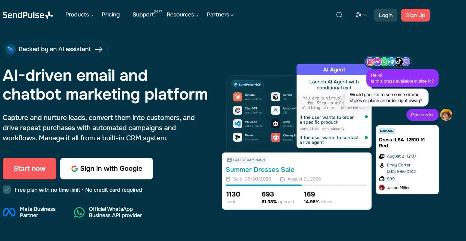Click the New deal tag
The height and width of the screenshot is (241, 466).
tap(387, 131)
